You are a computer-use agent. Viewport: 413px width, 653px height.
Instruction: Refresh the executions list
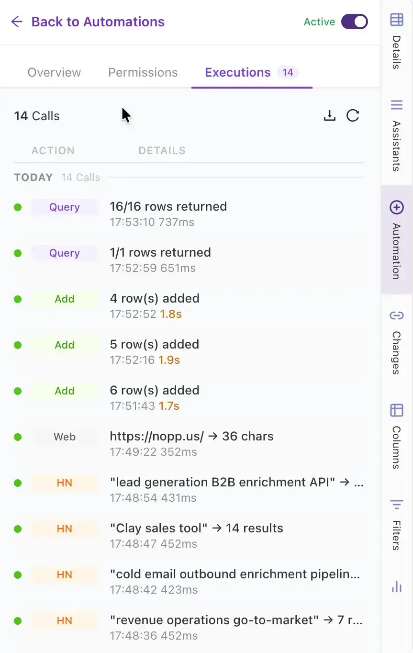[x=353, y=115]
